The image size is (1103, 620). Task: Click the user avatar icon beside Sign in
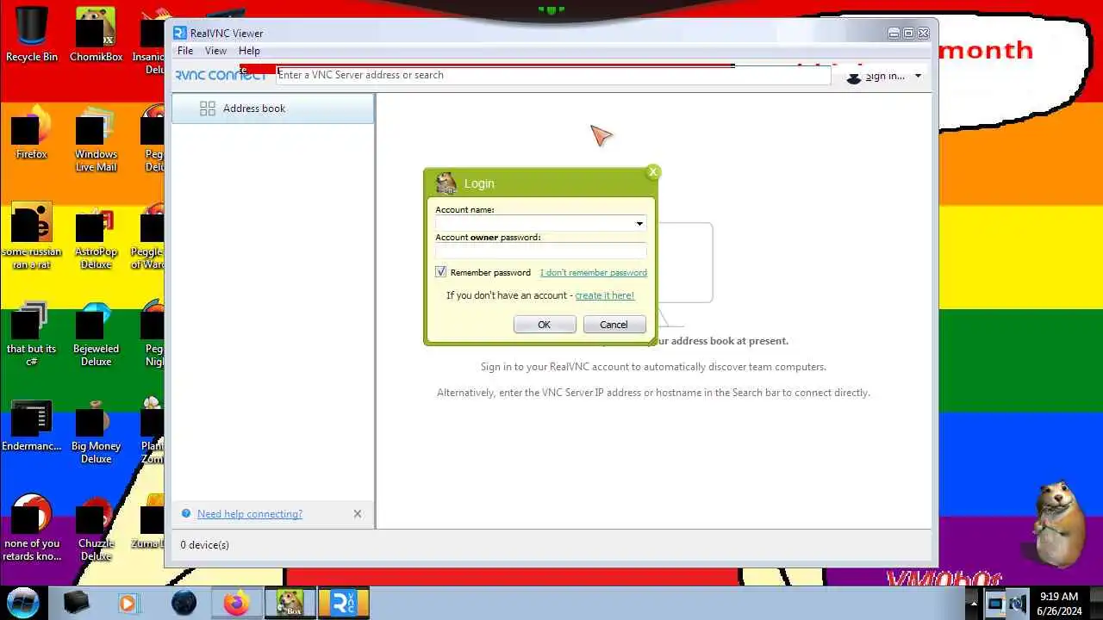click(854, 77)
